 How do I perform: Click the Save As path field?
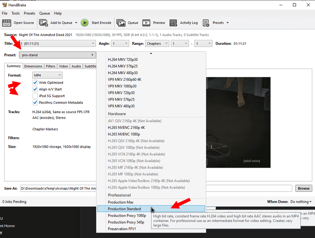[58, 188]
